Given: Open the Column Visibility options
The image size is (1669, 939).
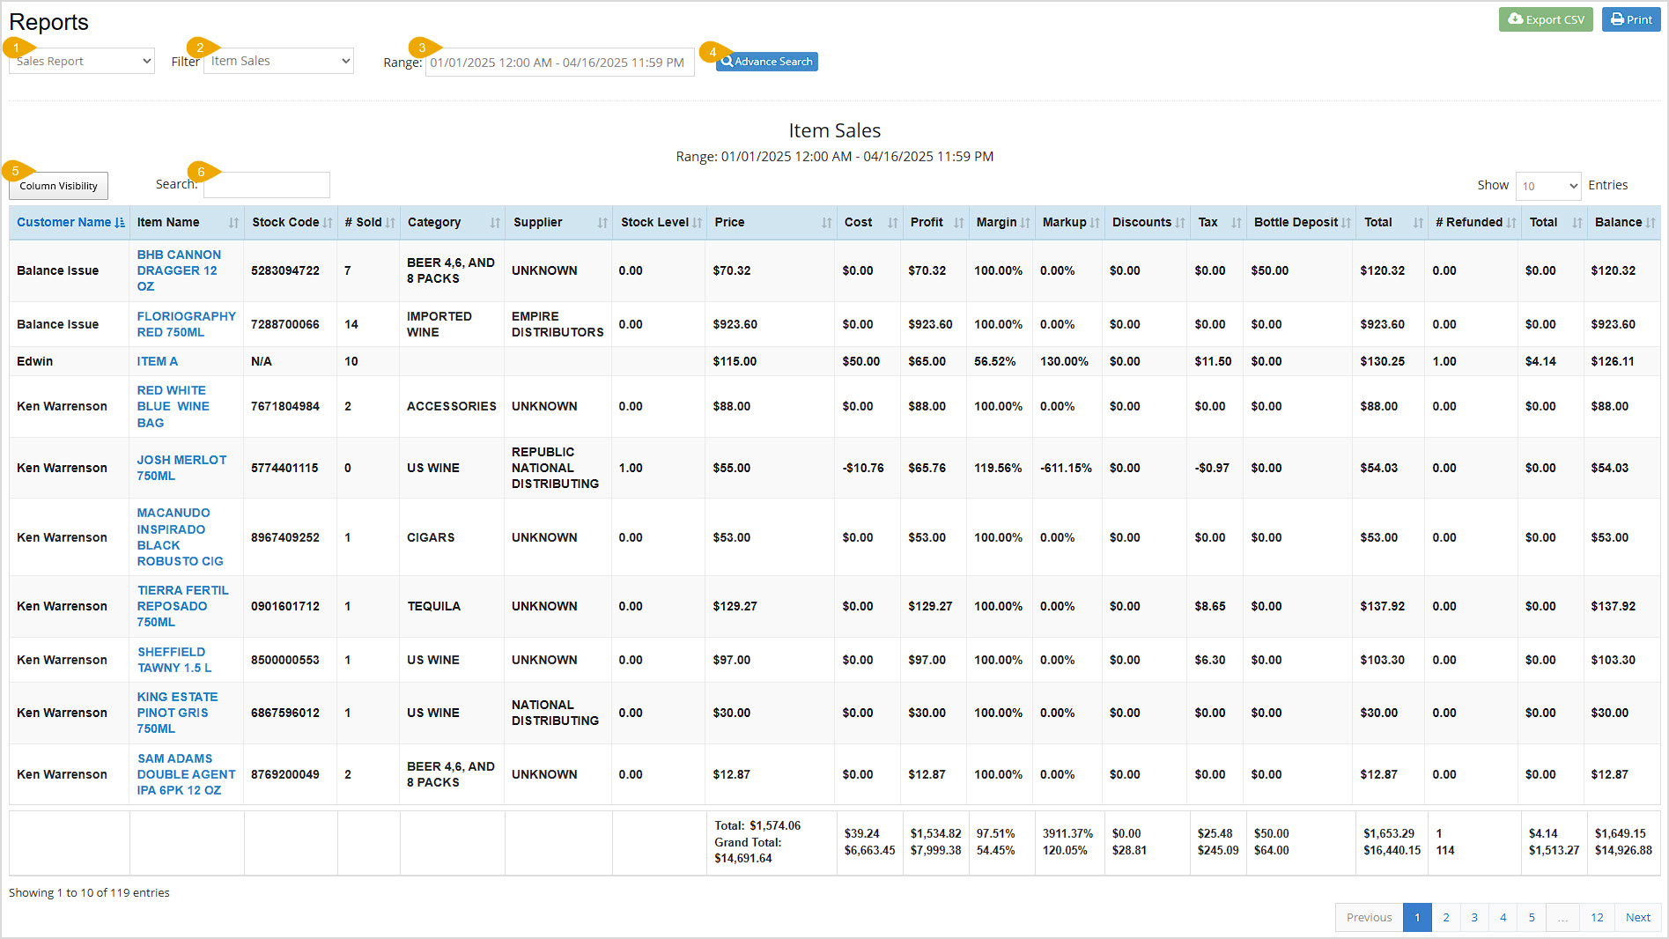Looking at the screenshot, I should pyautogui.click(x=58, y=186).
